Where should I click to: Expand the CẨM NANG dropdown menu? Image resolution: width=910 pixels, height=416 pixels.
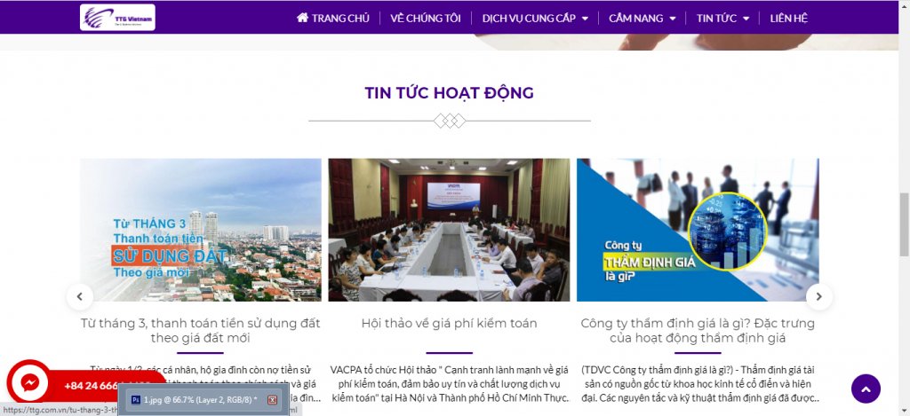coord(673,19)
